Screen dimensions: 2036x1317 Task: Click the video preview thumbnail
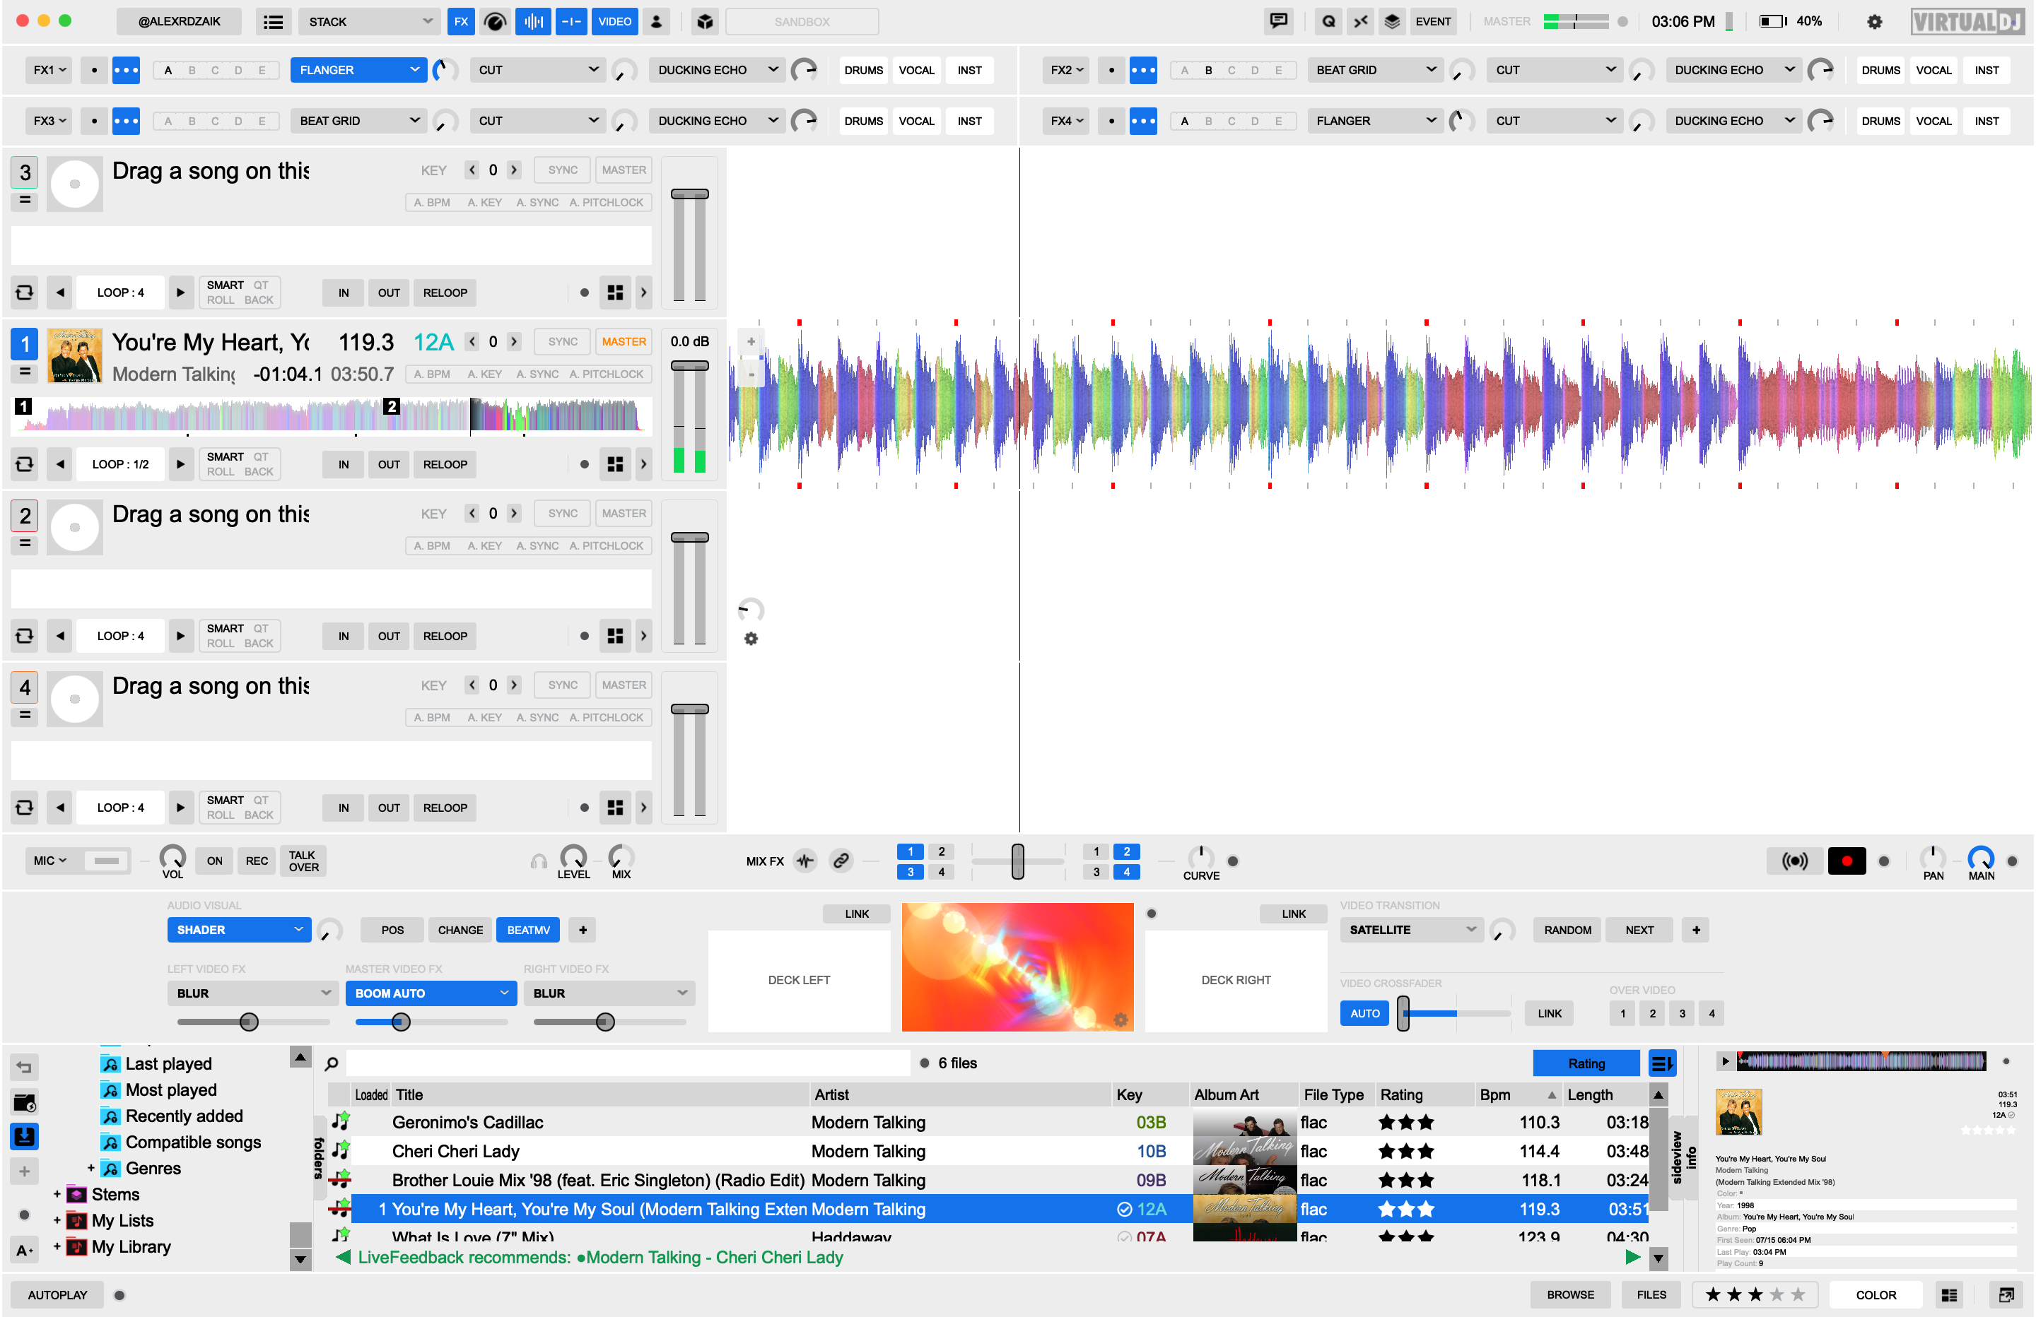1017,967
